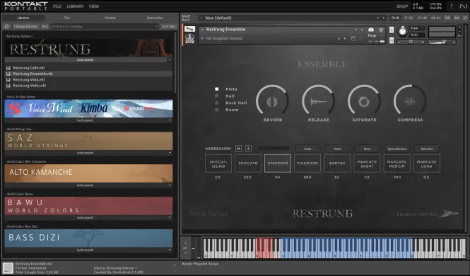The image size is (470, 276).
Task: Click the Aggression level bar
Action: coord(274,148)
